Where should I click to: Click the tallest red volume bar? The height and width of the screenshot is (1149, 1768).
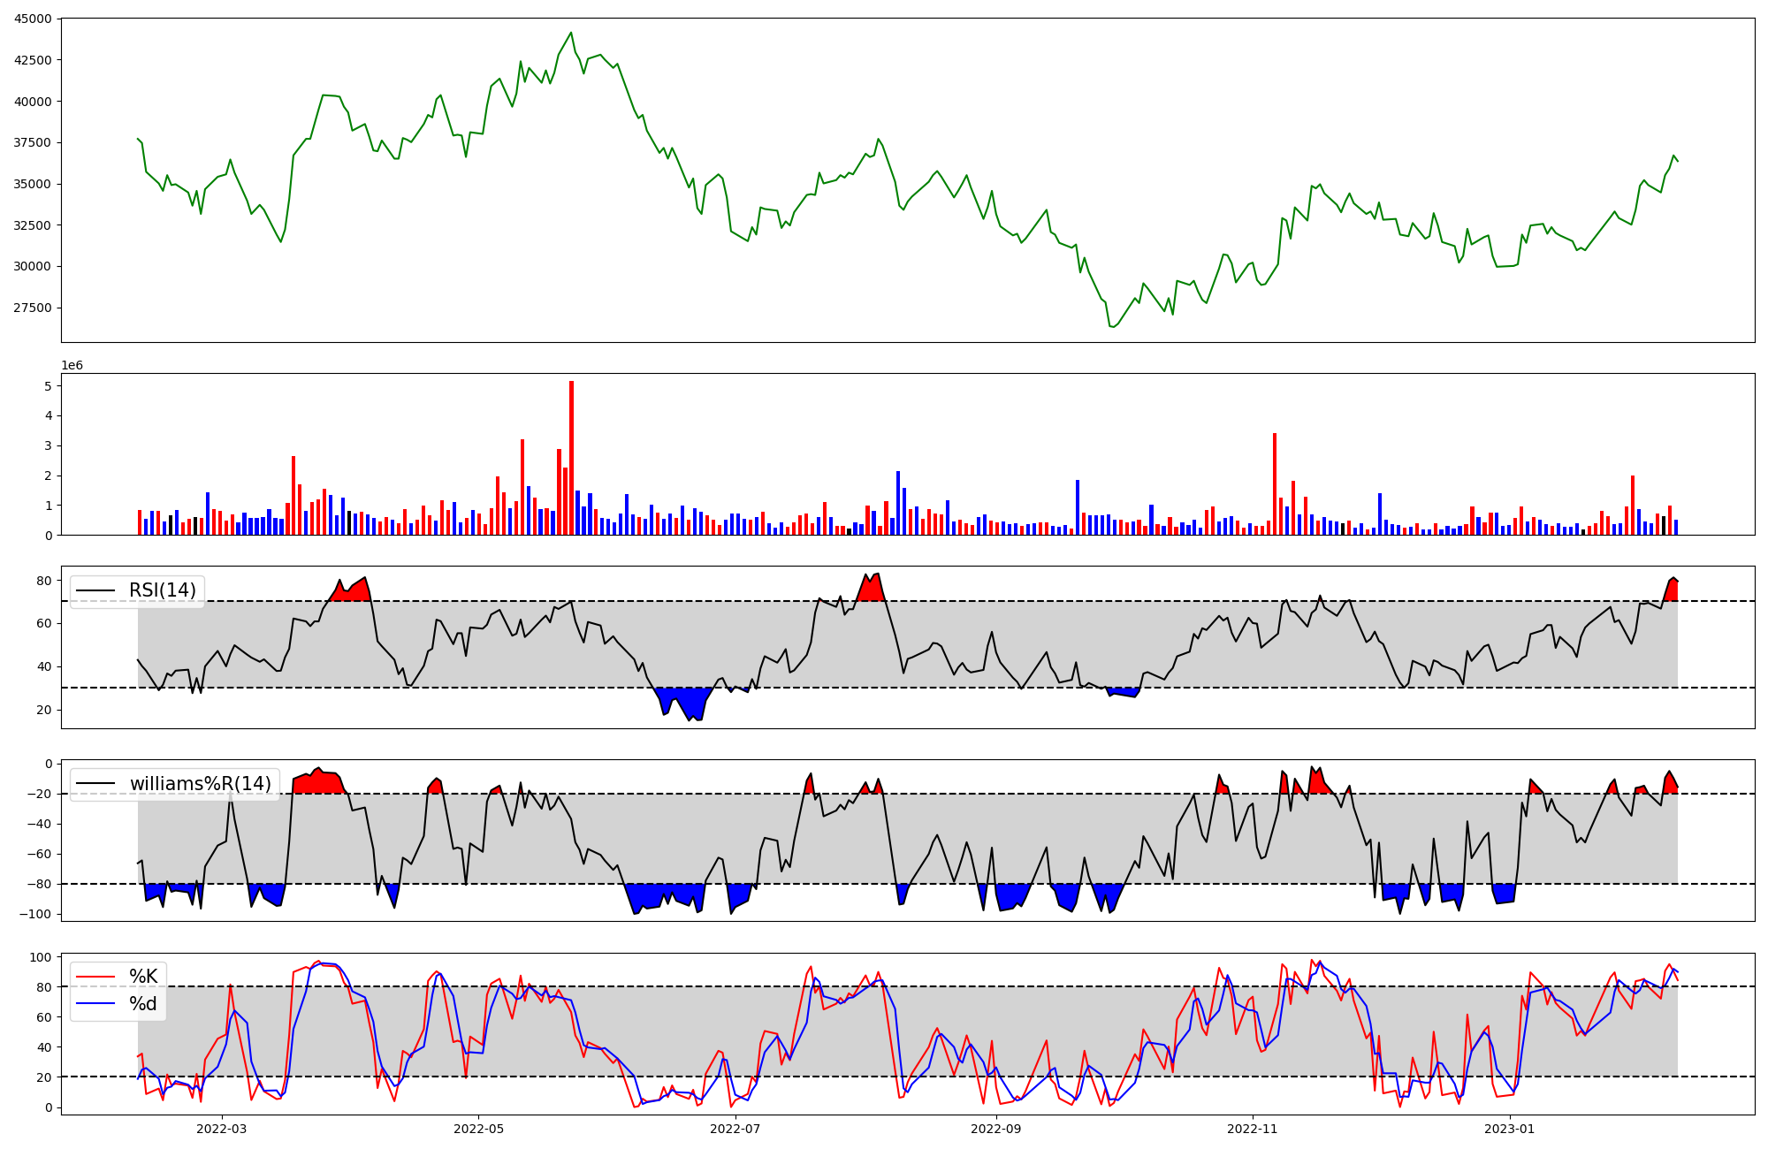(571, 460)
